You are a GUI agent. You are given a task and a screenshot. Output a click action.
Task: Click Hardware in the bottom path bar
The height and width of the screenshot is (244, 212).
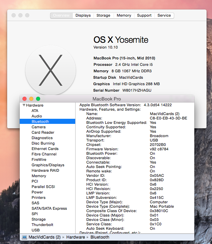(x=76, y=237)
